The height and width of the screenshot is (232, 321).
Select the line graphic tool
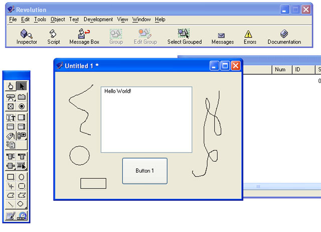[11, 204]
